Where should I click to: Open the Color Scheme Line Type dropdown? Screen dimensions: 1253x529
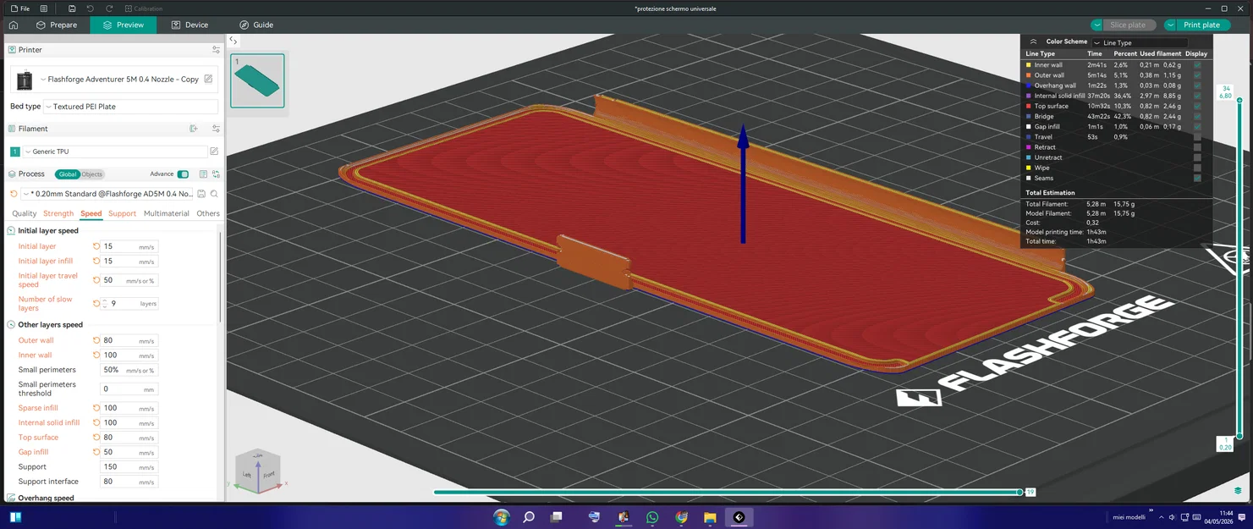[x=1139, y=42]
